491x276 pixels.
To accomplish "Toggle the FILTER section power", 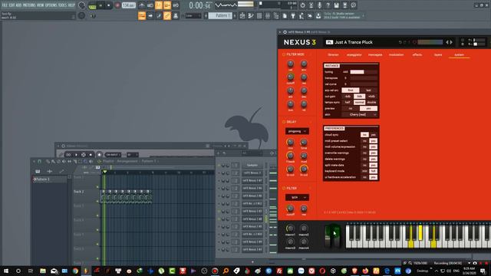I will pos(284,188).
